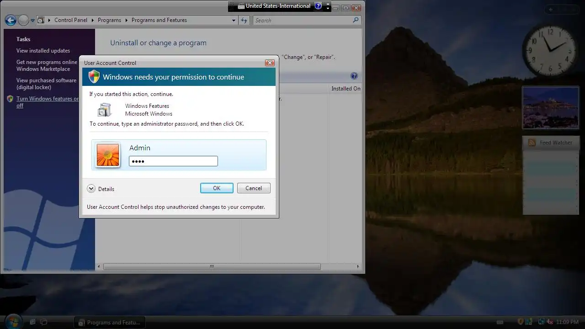Screen dimensions: 585x329
Task: Close the User Account Control dialog
Action: [270, 63]
